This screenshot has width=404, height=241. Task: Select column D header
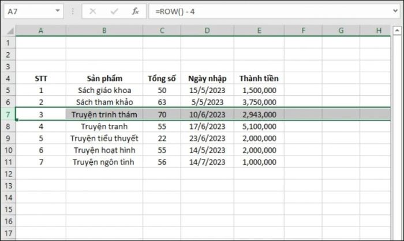coord(207,31)
